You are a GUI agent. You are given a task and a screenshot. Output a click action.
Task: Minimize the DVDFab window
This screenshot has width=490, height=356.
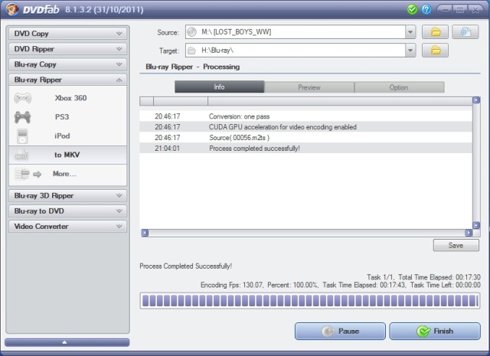point(445,10)
